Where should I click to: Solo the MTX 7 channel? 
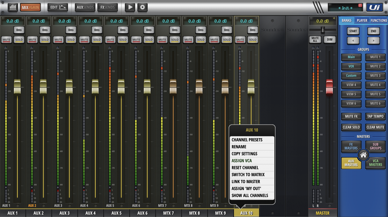click(x=175, y=40)
